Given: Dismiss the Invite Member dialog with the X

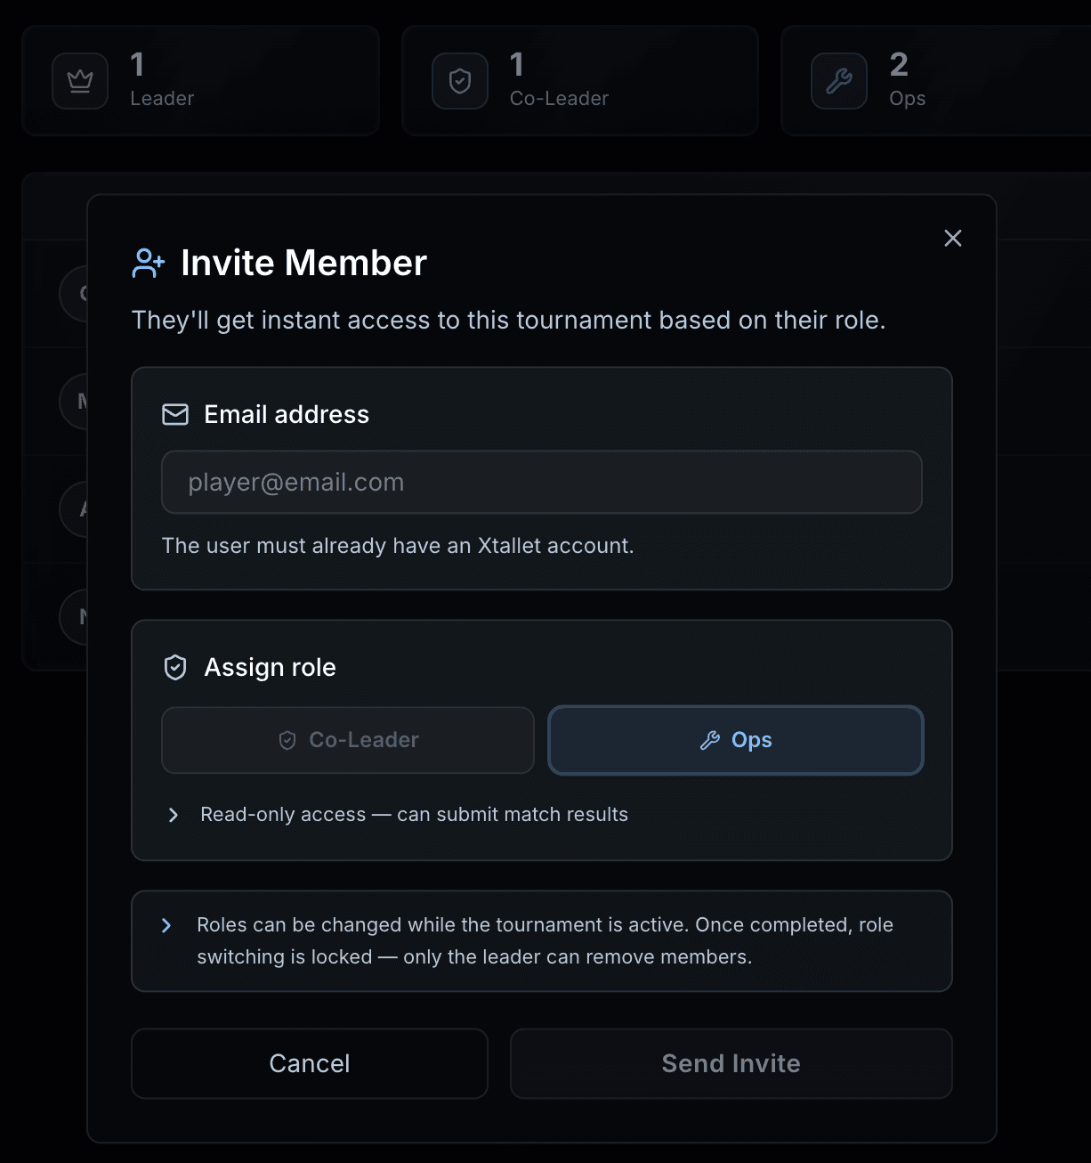Looking at the screenshot, I should (952, 238).
